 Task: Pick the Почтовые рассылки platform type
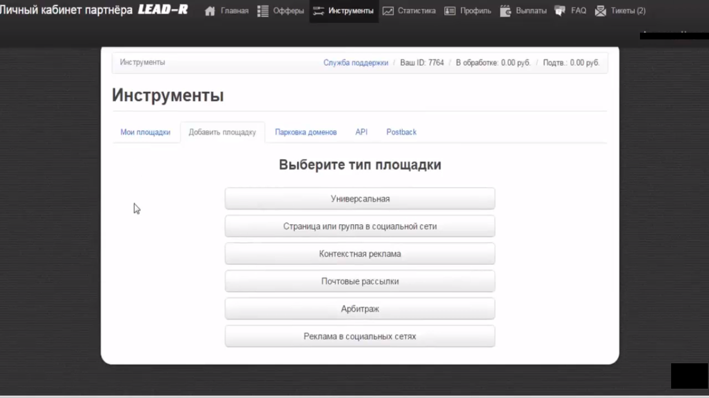pyautogui.click(x=360, y=281)
